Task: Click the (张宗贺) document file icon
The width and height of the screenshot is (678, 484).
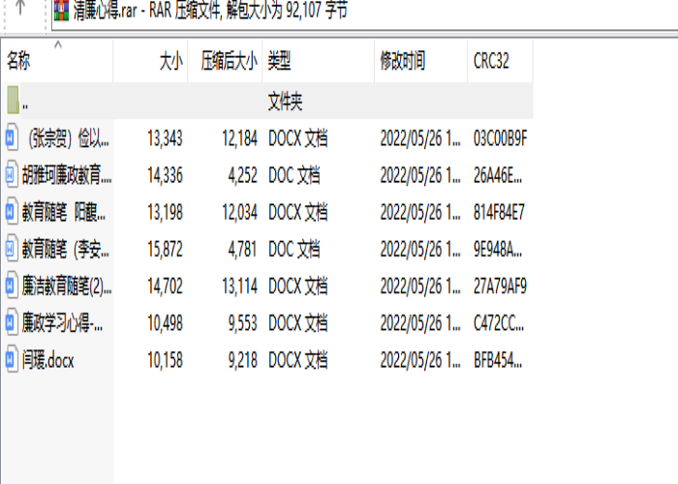Action: [x=12, y=137]
